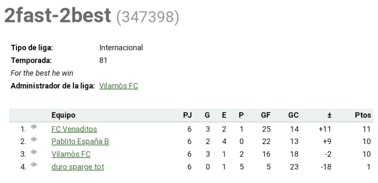Click the GF column header

coord(266,115)
